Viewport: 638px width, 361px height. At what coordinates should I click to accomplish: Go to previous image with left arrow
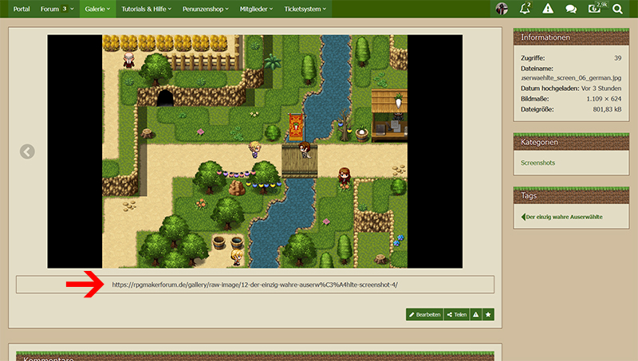pyautogui.click(x=27, y=151)
